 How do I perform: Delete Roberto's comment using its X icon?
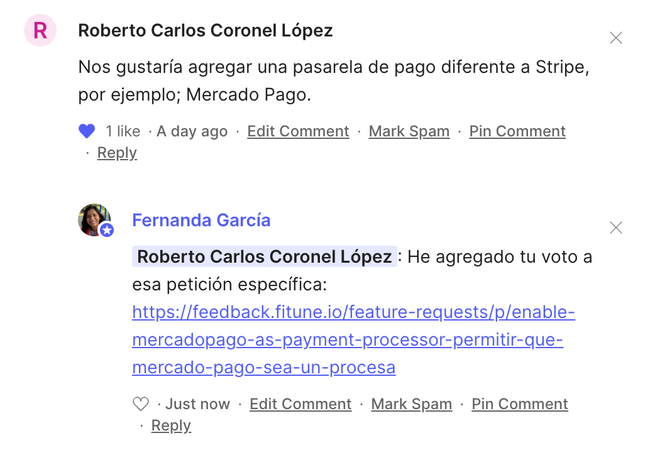click(x=616, y=38)
